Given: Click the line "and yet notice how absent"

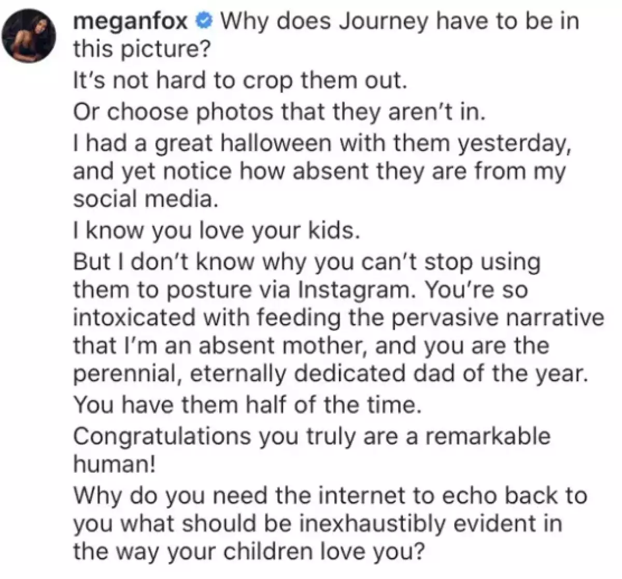Looking at the screenshot, I should click(319, 171).
